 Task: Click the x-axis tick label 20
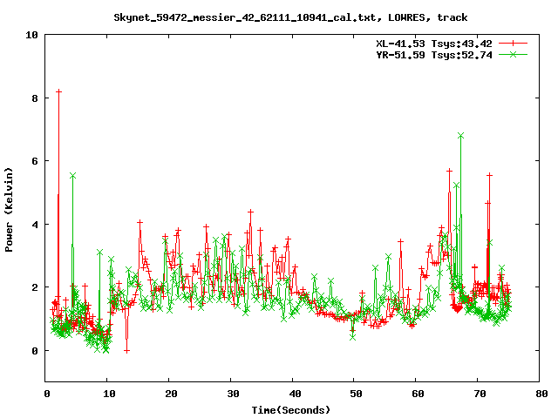pos(171,394)
